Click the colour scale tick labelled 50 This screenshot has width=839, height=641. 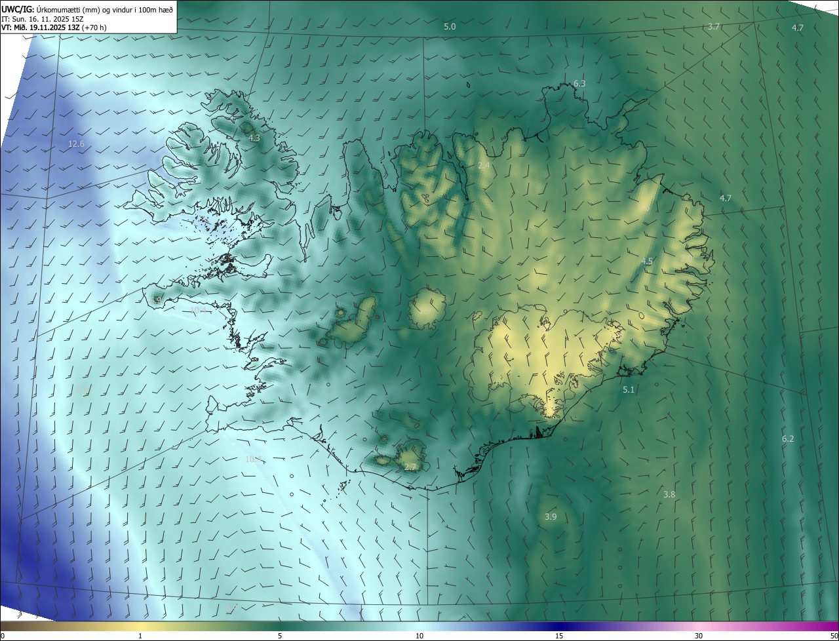point(834,636)
